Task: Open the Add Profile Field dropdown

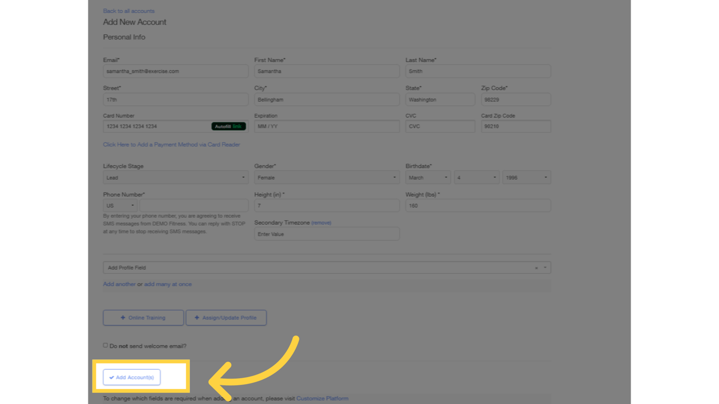Action: [x=544, y=267]
